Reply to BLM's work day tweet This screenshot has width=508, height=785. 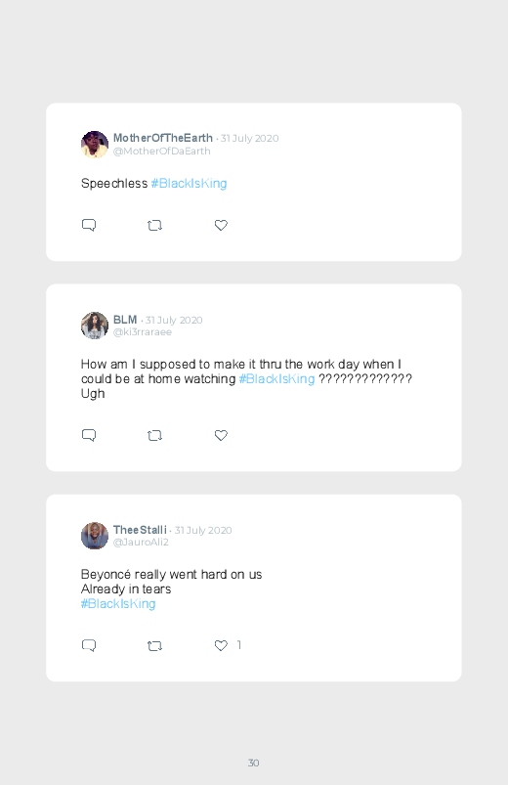[89, 435]
